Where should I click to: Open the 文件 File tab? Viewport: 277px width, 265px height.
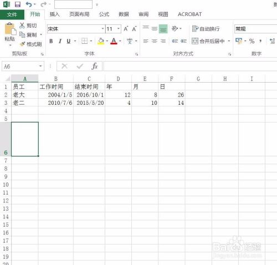pos(12,14)
